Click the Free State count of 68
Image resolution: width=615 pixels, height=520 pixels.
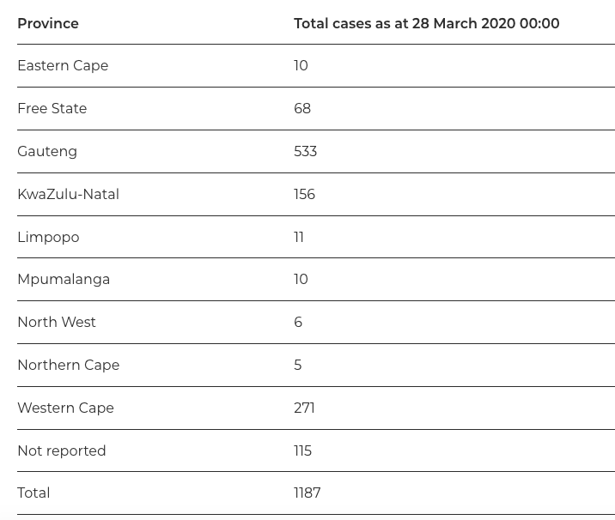tap(302, 109)
